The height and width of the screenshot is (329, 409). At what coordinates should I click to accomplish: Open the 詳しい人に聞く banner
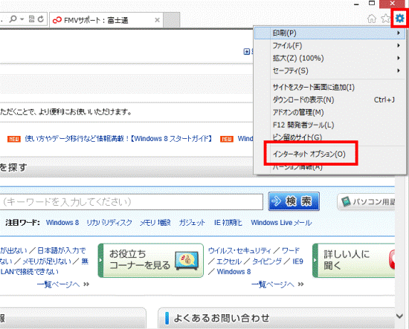(x=354, y=261)
